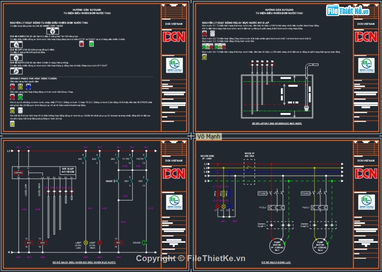
Task: Select the AUTO mode selector switch symbol
Action: point(16,71)
